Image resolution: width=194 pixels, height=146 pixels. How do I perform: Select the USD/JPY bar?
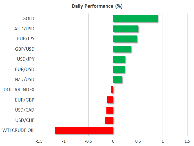coord(119,59)
